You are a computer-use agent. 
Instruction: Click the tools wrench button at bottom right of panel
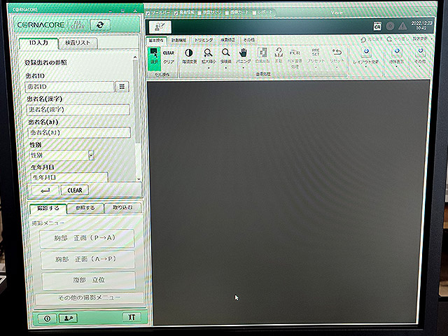(x=132, y=317)
